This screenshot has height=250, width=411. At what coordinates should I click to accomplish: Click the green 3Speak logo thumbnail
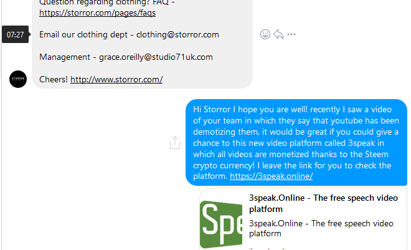221,224
